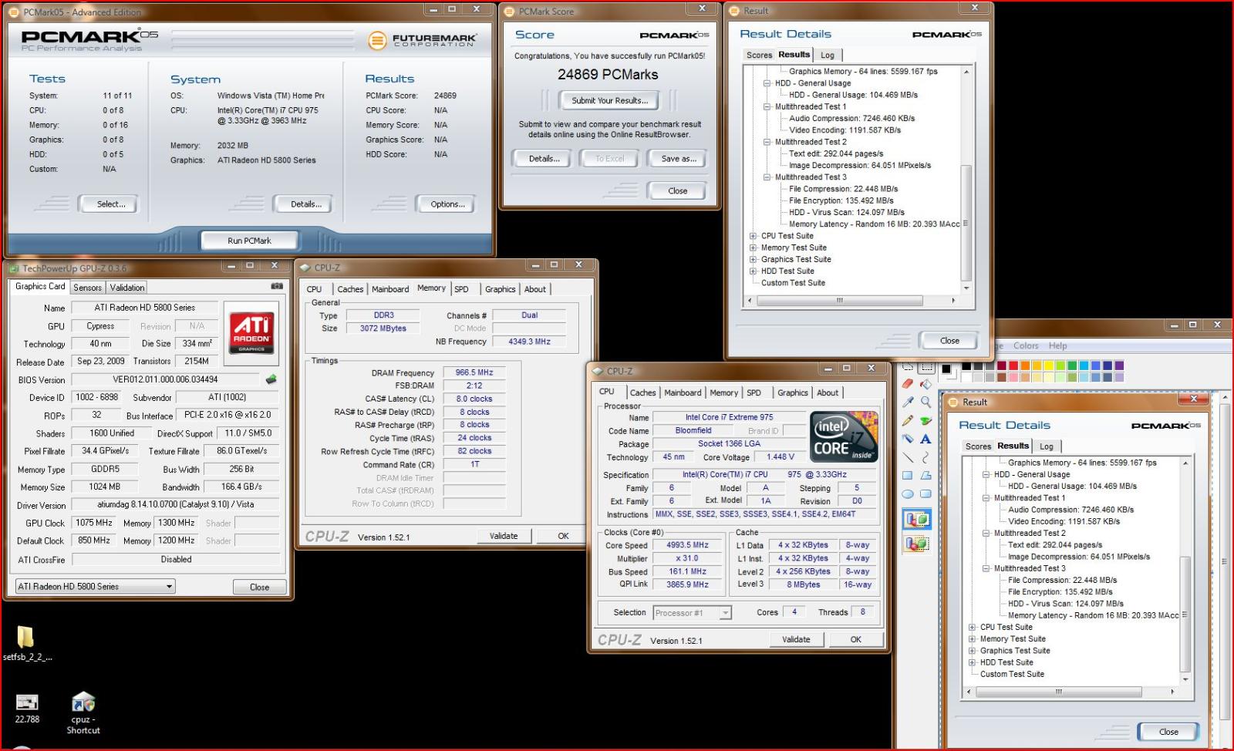Open the Help menu in Paint
1234x751 pixels.
click(1057, 345)
